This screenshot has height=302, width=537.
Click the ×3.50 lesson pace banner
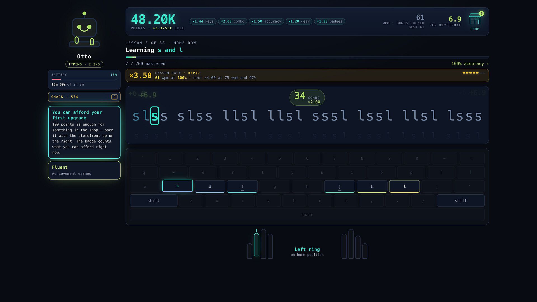pos(307,75)
